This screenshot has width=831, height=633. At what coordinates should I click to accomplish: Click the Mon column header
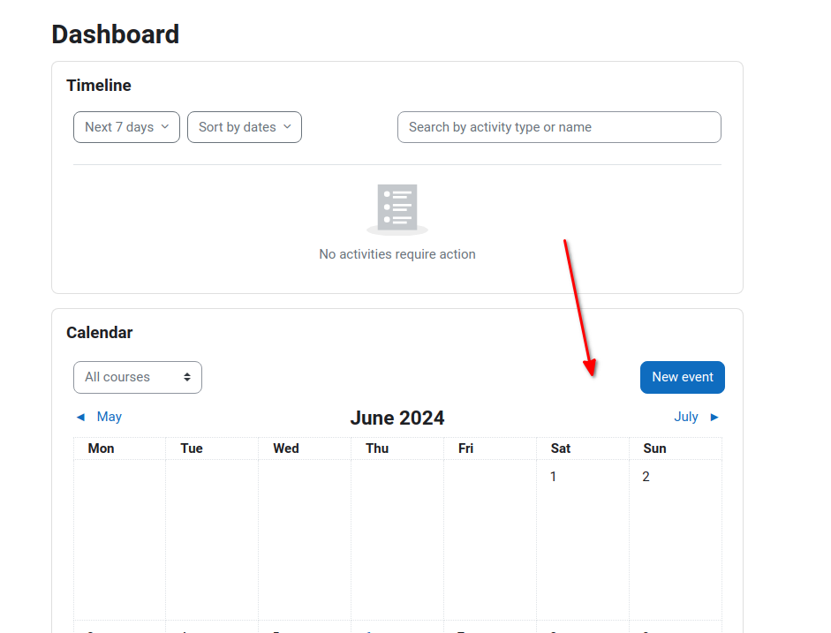point(101,448)
